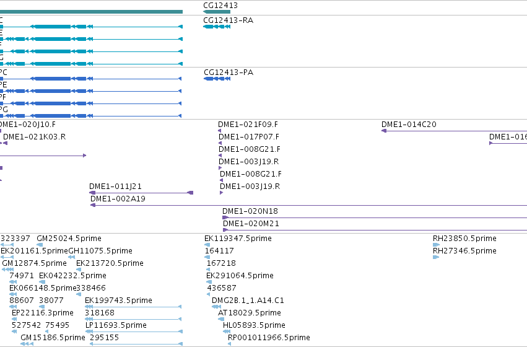Open EK291064.5prime EST entry
527x347 pixels.
point(209,282)
